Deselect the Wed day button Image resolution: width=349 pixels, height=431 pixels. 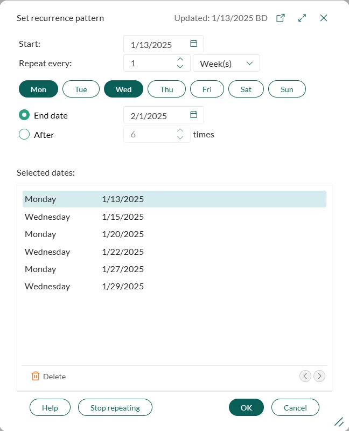[123, 89]
